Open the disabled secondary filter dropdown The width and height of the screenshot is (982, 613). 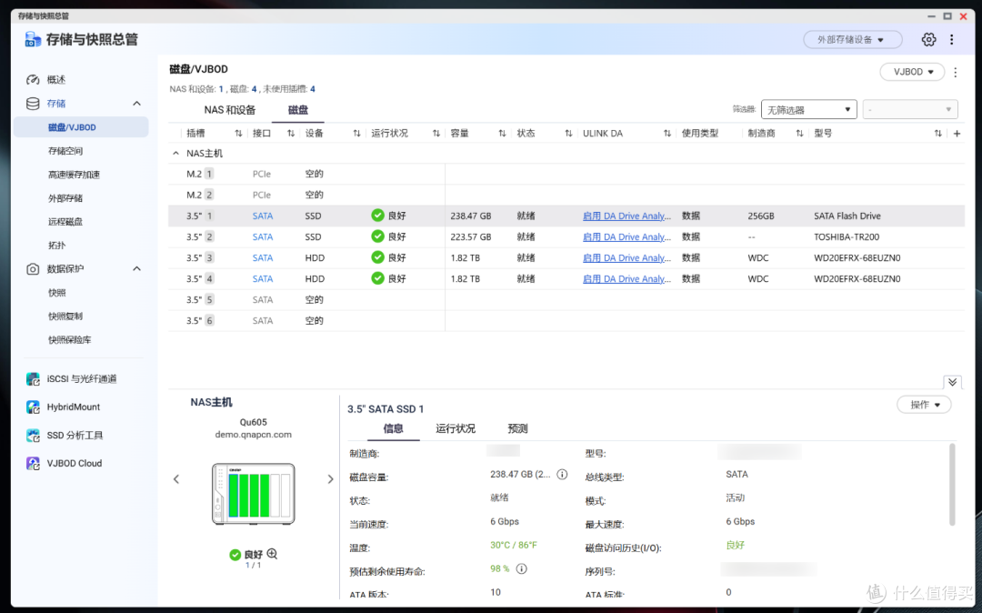(x=910, y=109)
